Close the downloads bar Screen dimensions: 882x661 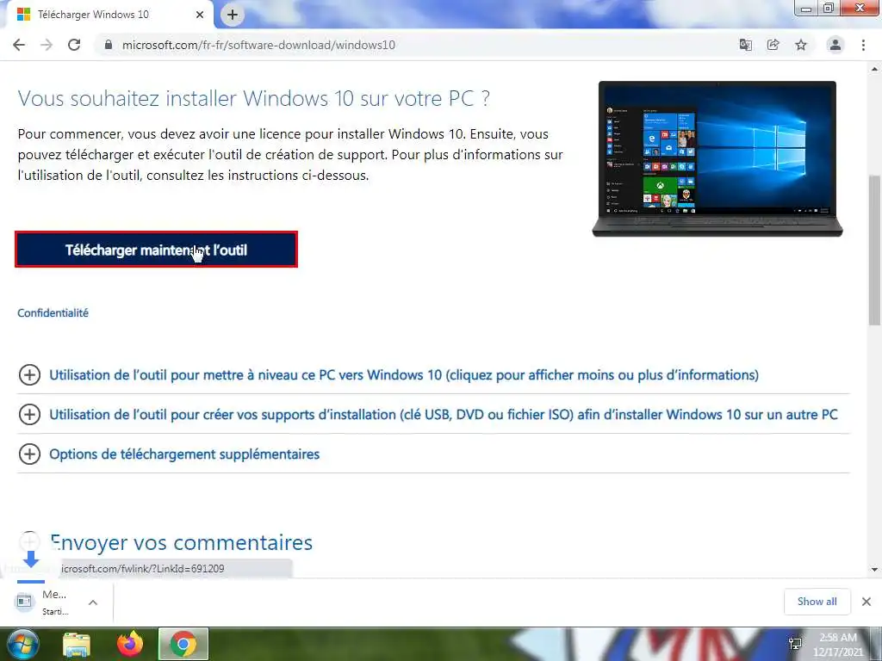(x=866, y=602)
